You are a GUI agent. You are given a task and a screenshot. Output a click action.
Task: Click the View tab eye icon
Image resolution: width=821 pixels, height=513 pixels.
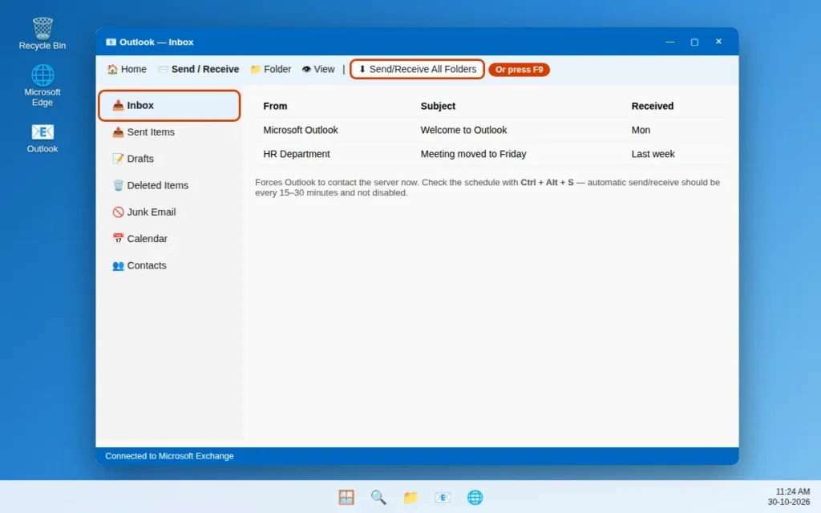click(x=306, y=69)
